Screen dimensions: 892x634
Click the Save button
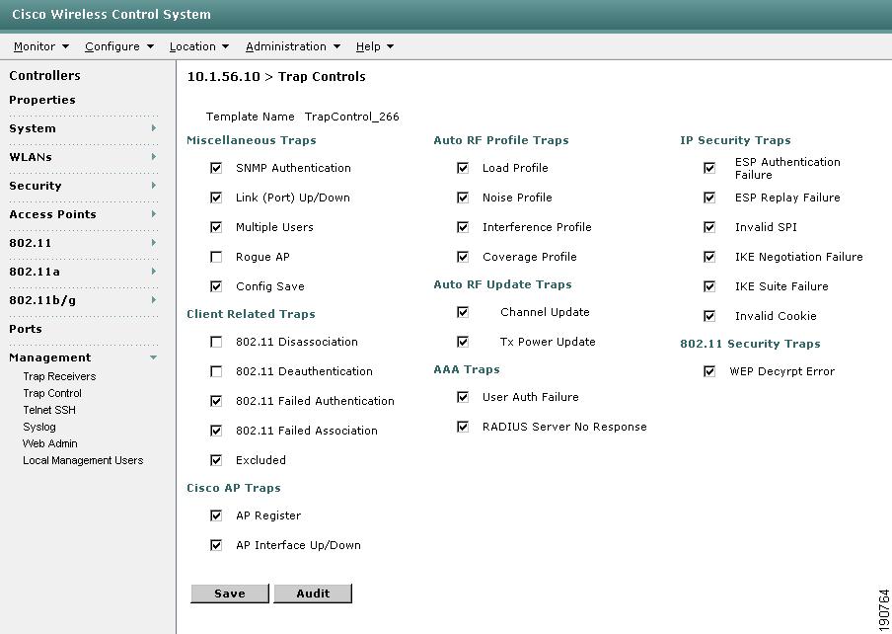[x=230, y=594]
